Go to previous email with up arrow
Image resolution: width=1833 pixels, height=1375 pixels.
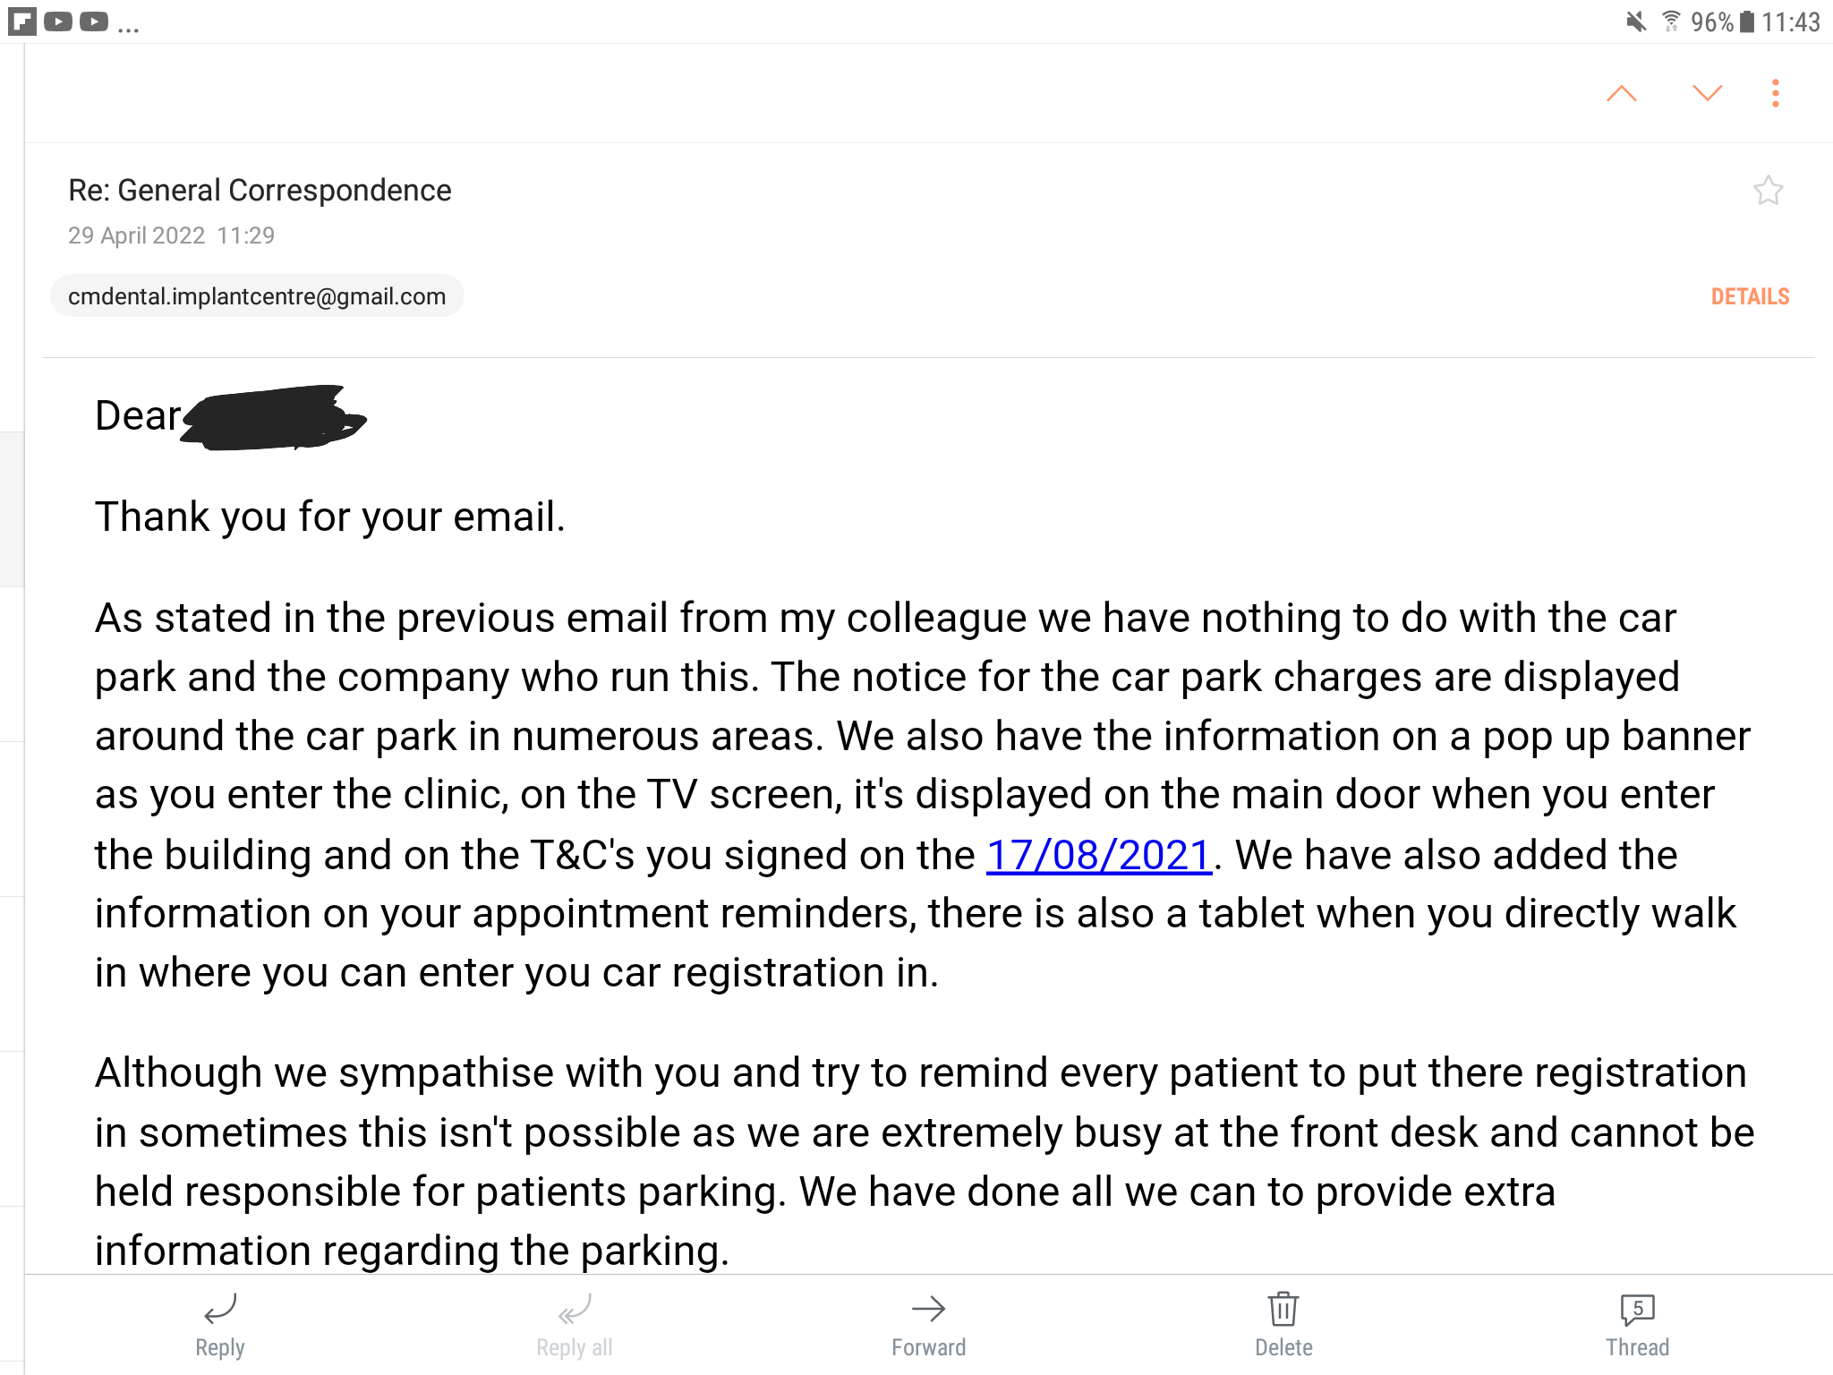pyautogui.click(x=1621, y=94)
